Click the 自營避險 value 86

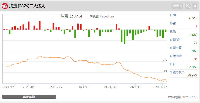click(x=196, y=59)
